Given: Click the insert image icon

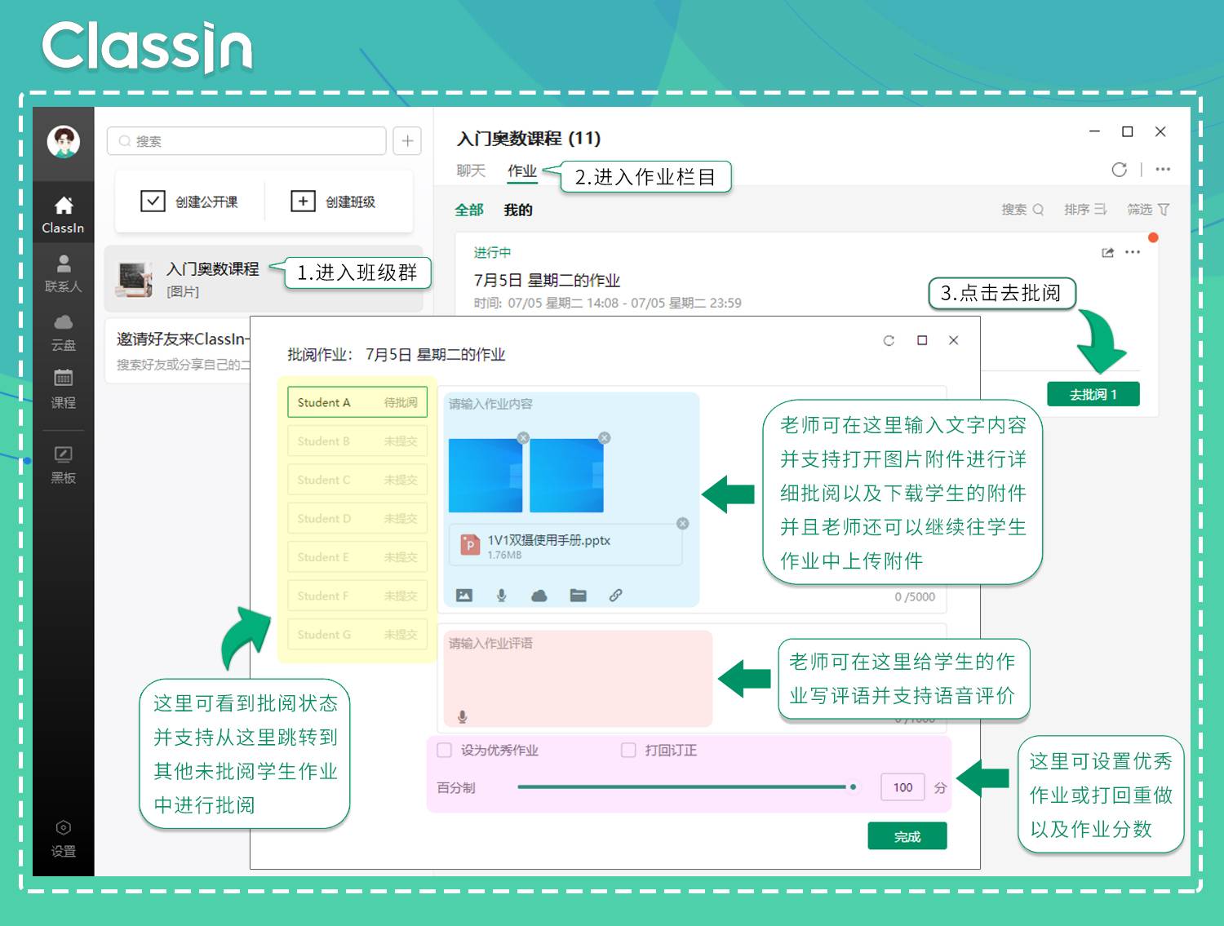Looking at the screenshot, I should click(x=464, y=596).
